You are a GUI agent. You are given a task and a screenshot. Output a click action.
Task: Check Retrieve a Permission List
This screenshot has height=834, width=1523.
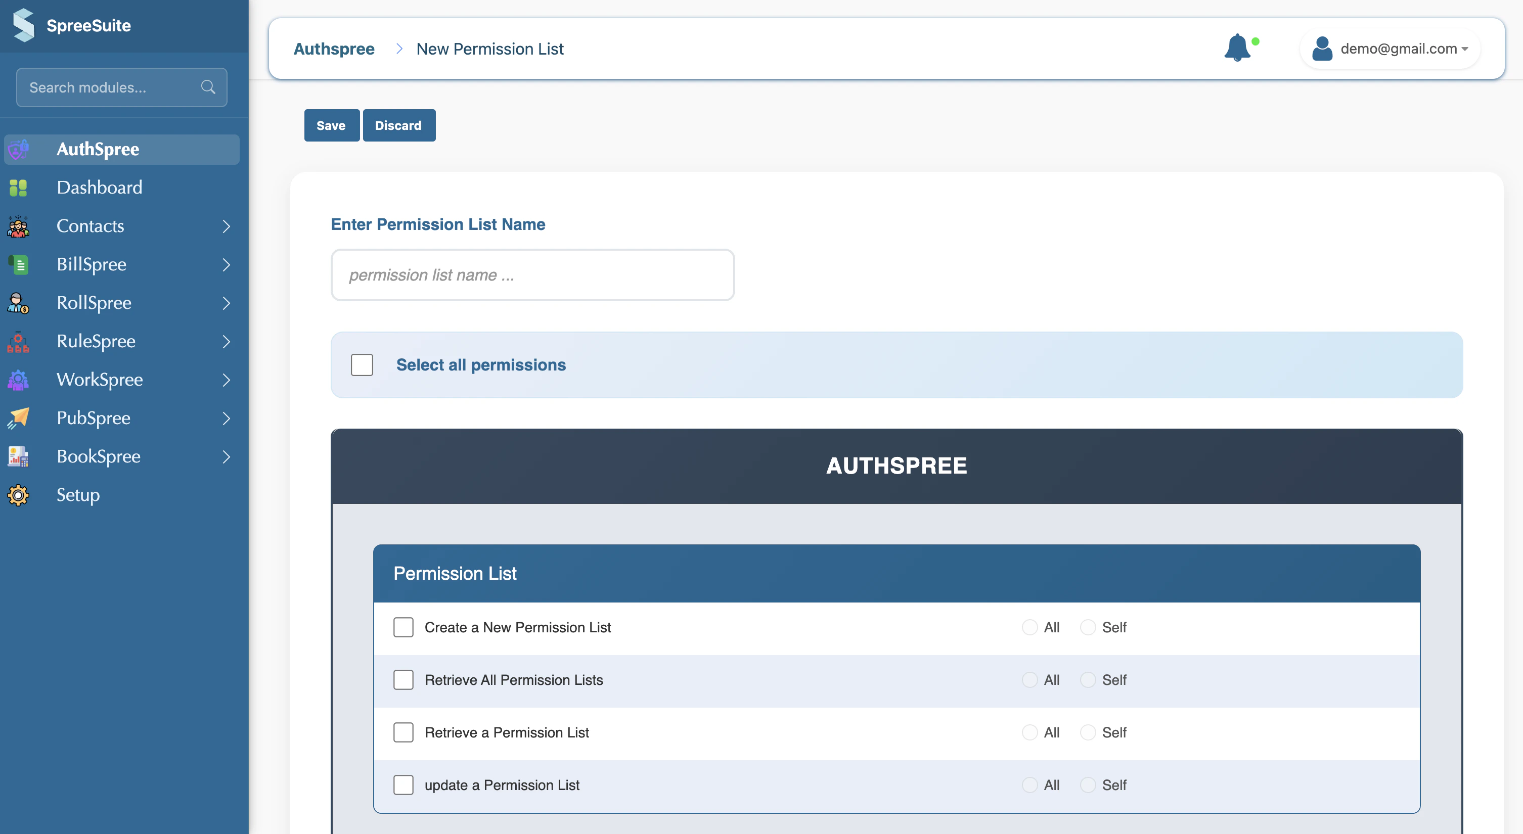click(x=403, y=732)
